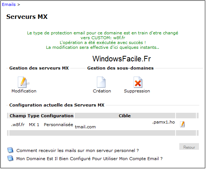This screenshot has width=206, height=169.
Task: Click the blank-page Création icon
Action: click(101, 82)
